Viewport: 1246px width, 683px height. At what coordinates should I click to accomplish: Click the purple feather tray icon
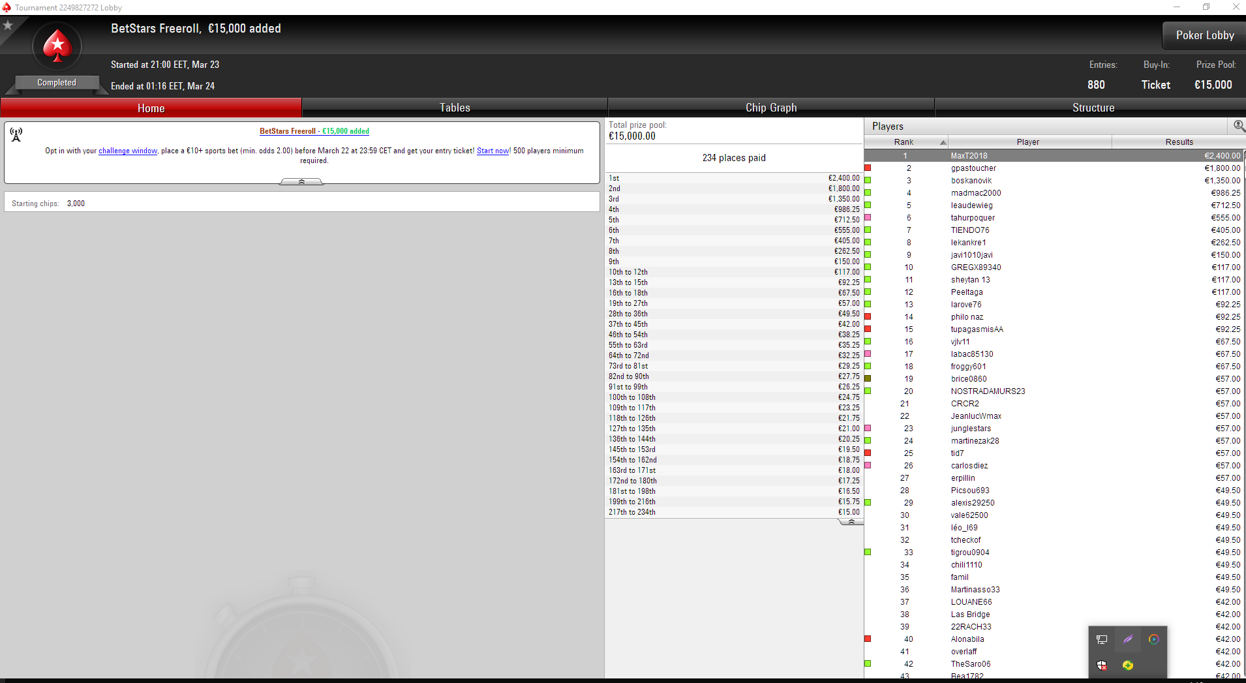tap(1128, 639)
